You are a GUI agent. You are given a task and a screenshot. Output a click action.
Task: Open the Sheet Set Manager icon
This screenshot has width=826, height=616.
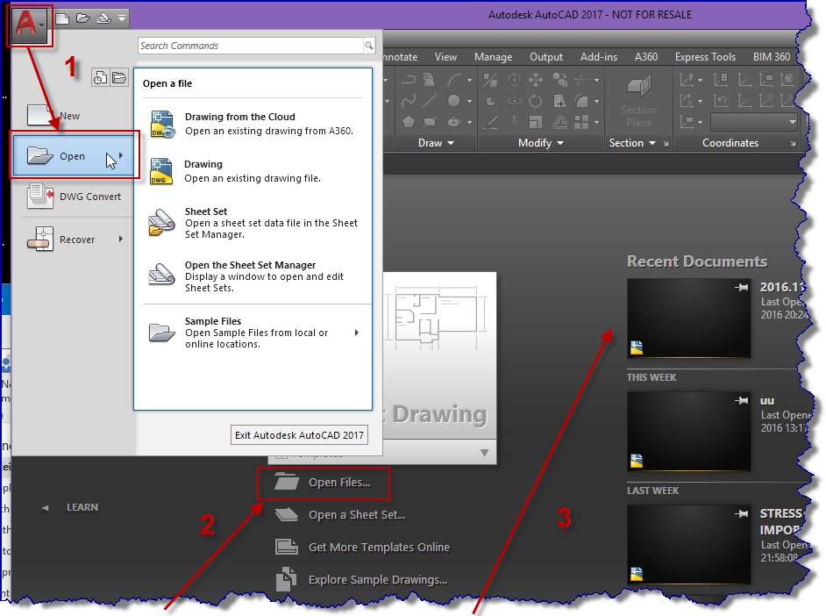click(162, 275)
